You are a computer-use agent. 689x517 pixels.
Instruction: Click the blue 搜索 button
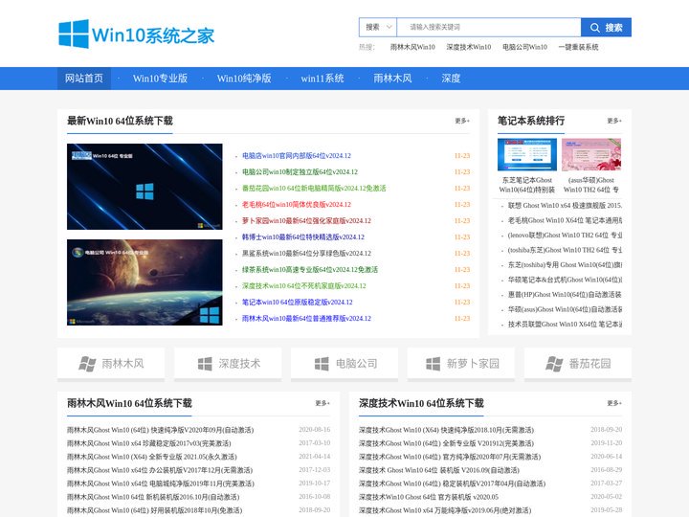point(606,27)
